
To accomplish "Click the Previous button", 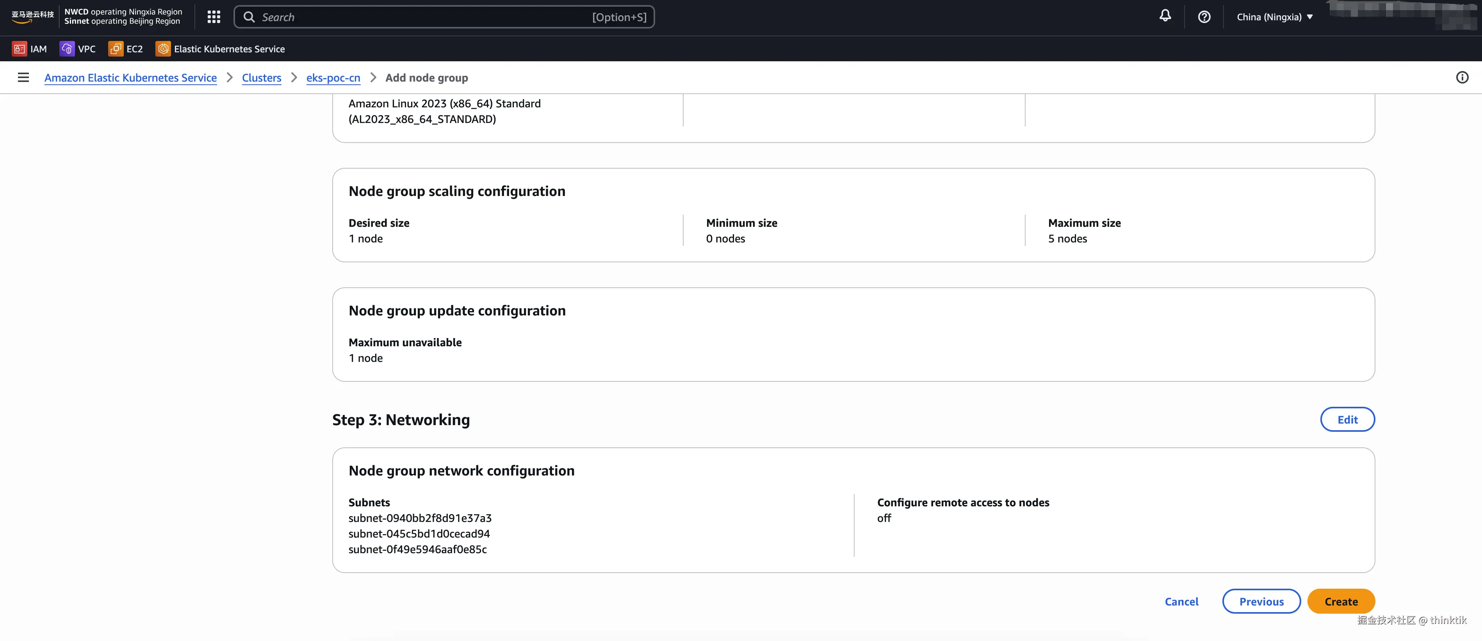I will 1261,601.
